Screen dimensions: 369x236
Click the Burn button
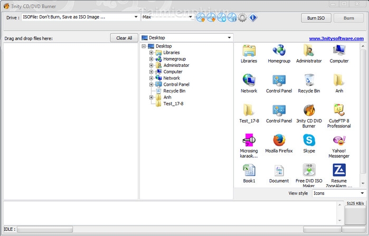click(x=348, y=18)
